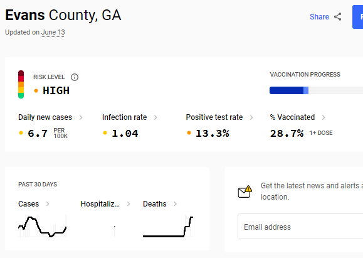Expand the Infection rate chevron

click(155, 117)
